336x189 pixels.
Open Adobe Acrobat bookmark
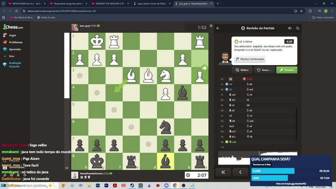[46, 17]
